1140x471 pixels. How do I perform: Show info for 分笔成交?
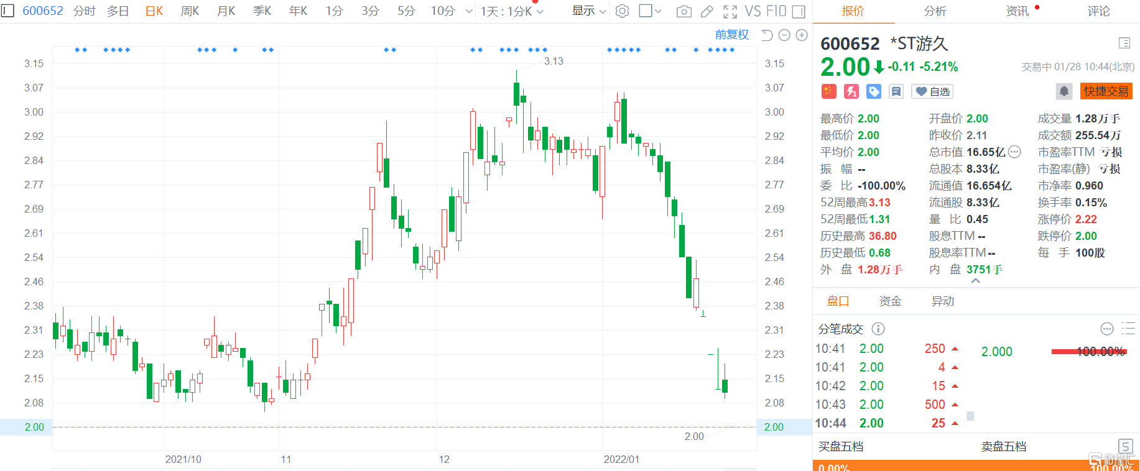tap(878, 329)
